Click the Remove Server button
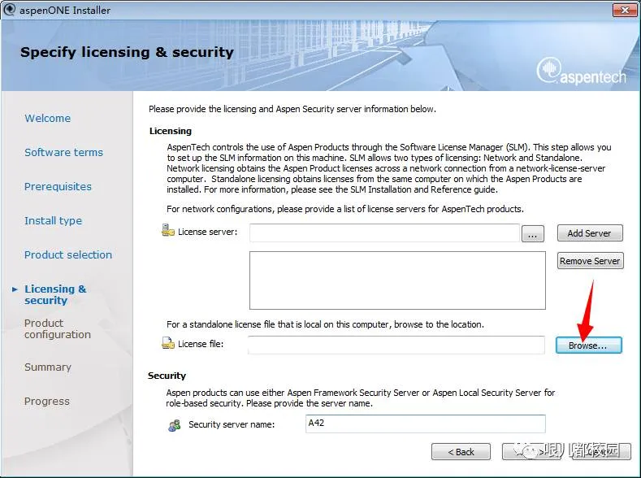This screenshot has height=478, width=641. pyautogui.click(x=590, y=261)
